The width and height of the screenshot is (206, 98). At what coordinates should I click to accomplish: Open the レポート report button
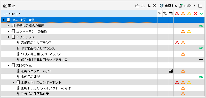tap(187, 6)
